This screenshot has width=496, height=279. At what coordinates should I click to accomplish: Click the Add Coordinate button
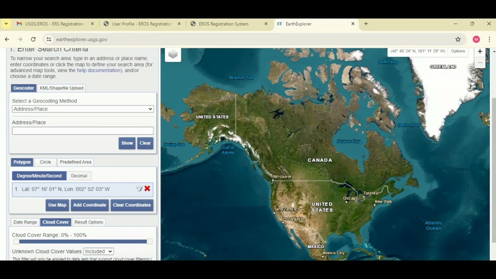pos(90,205)
